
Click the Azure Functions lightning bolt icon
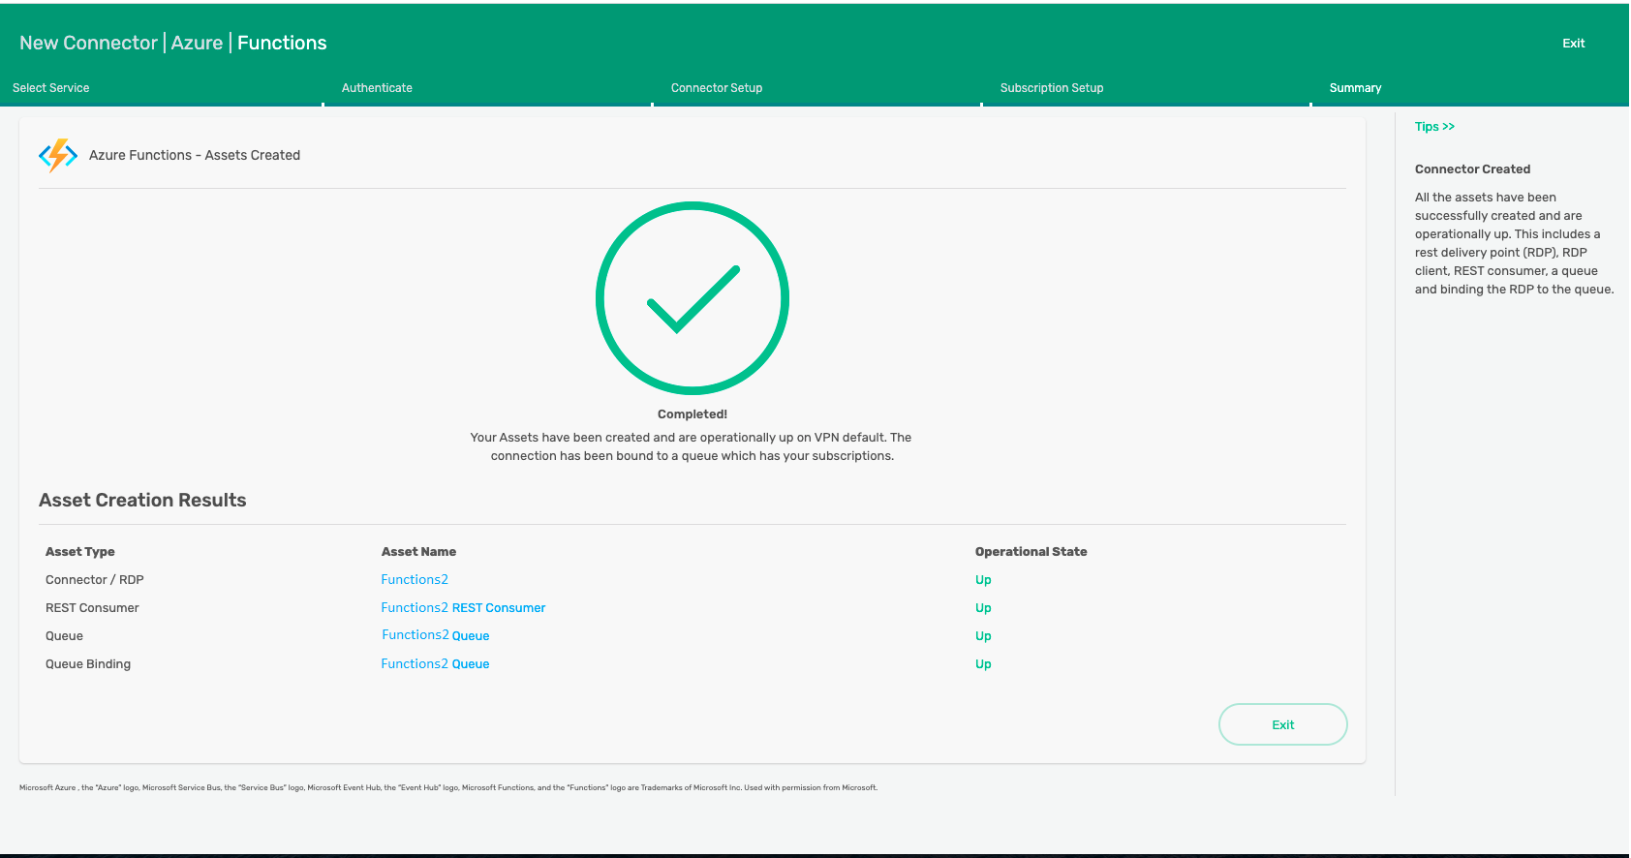[x=58, y=155]
